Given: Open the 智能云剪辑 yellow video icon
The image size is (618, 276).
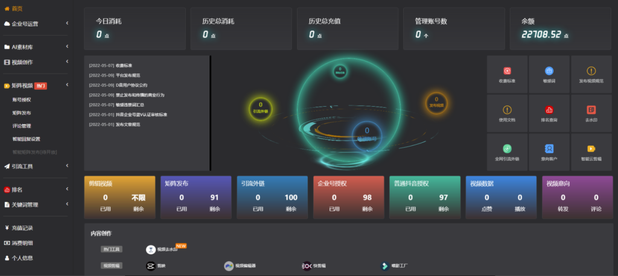Looking at the screenshot, I should 591,149.
